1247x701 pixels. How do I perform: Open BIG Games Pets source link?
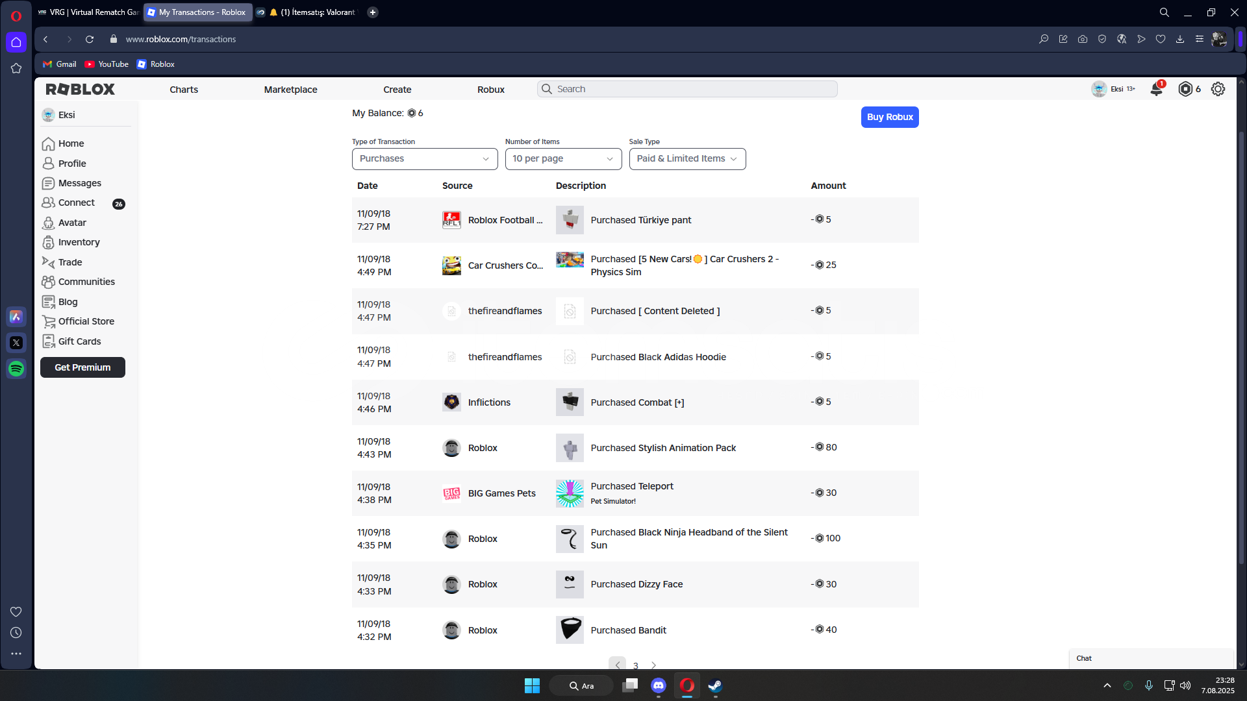pyautogui.click(x=501, y=493)
